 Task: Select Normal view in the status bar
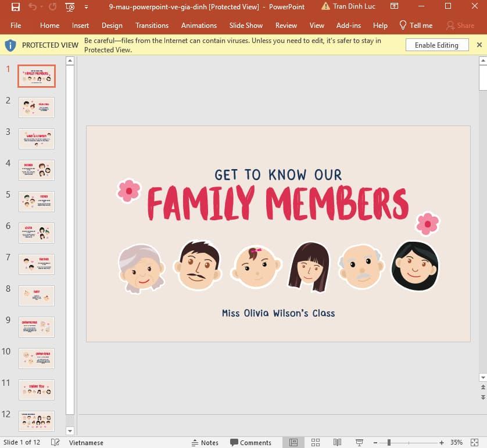tap(293, 442)
